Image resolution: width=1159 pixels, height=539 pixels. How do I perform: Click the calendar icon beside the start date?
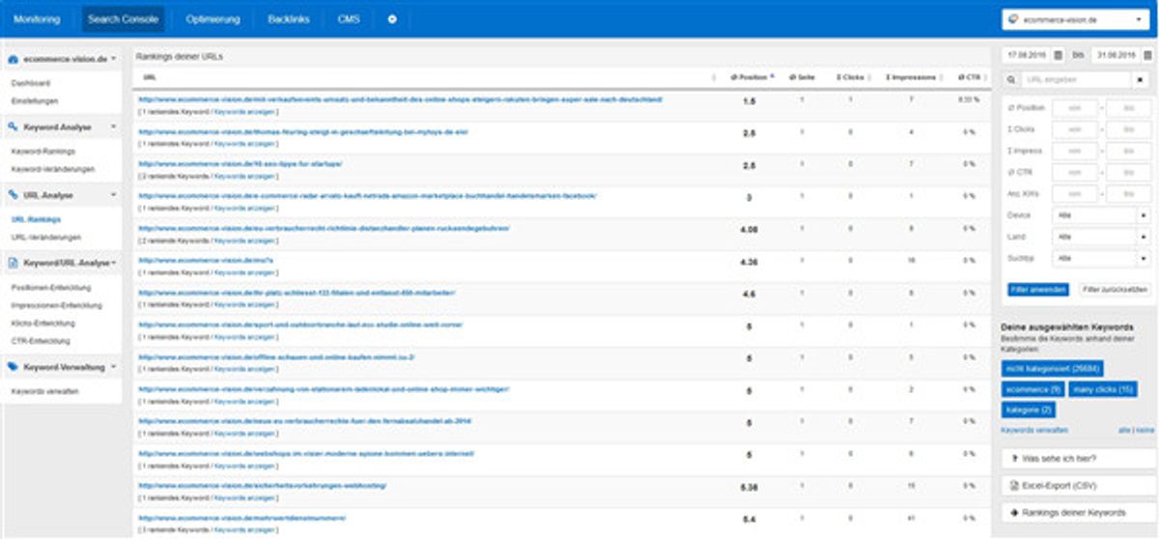click(1059, 56)
